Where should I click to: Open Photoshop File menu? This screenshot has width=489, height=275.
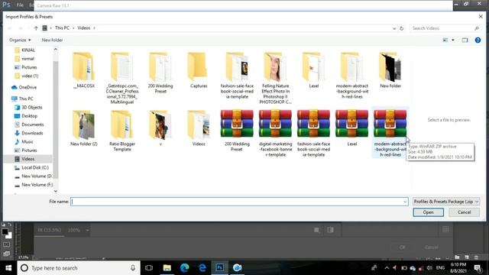(20, 5)
